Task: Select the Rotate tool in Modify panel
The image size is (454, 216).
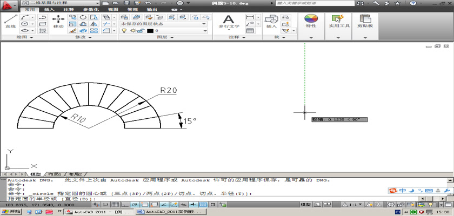Action: [83, 17]
